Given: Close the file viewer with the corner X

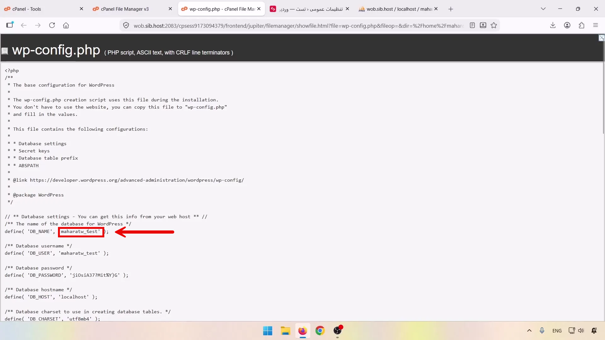Looking at the screenshot, I should pos(602,38).
